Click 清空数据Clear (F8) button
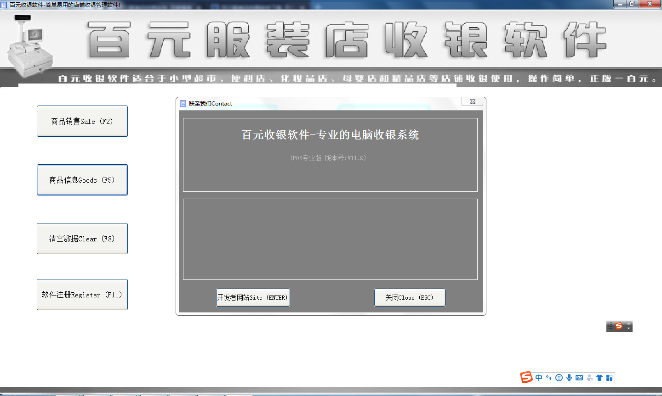662x396 pixels. click(82, 239)
